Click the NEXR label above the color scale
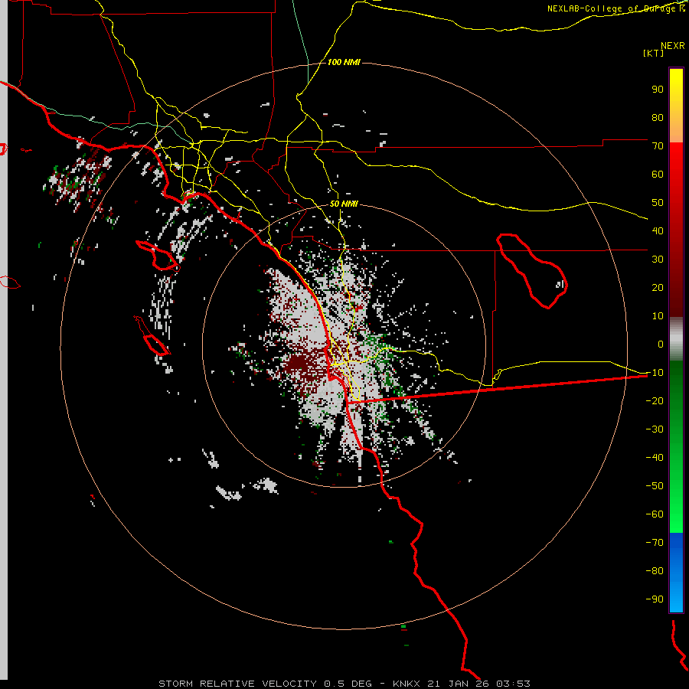The image size is (689, 689). tap(673, 46)
